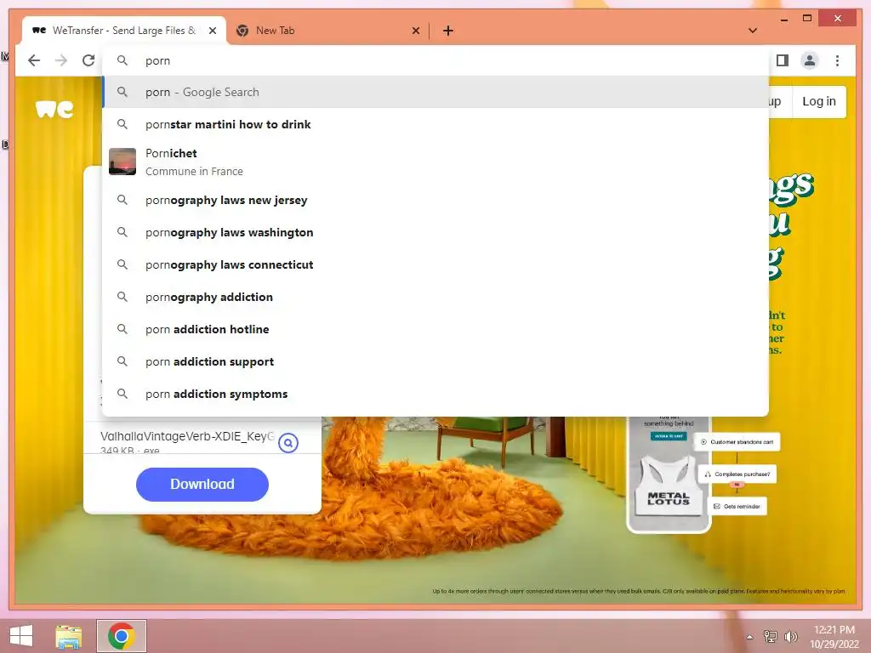Click the browser back arrow

coord(34,60)
